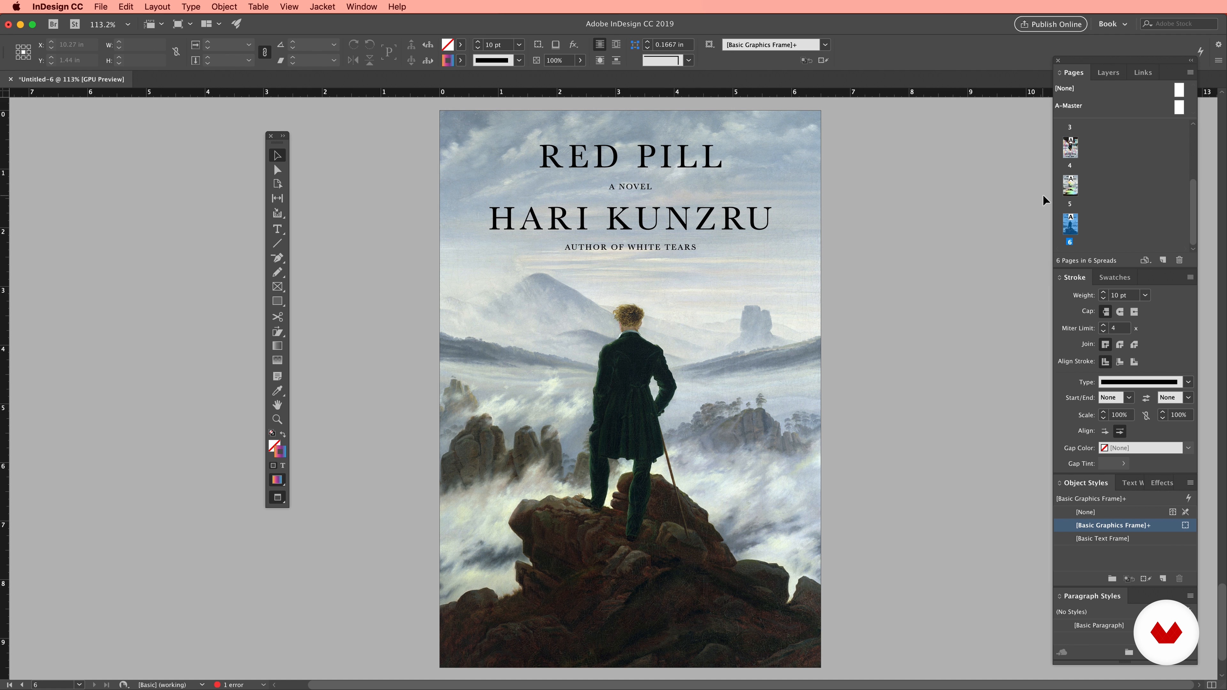Swap fill and stroke arrow icon
This screenshot has width=1227, height=690.
click(x=283, y=434)
